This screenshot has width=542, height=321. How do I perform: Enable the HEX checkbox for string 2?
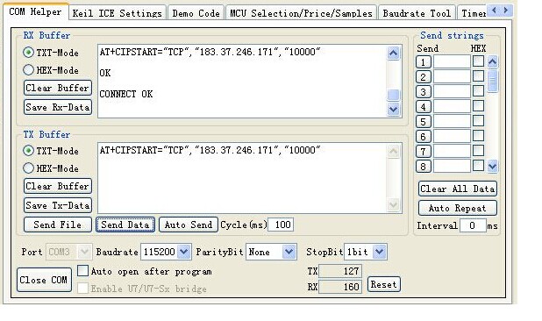pos(478,76)
